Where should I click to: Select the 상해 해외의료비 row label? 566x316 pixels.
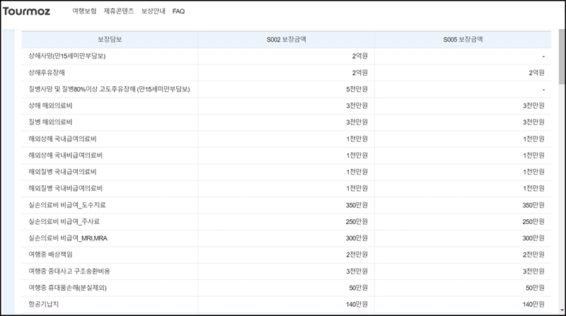coord(50,106)
